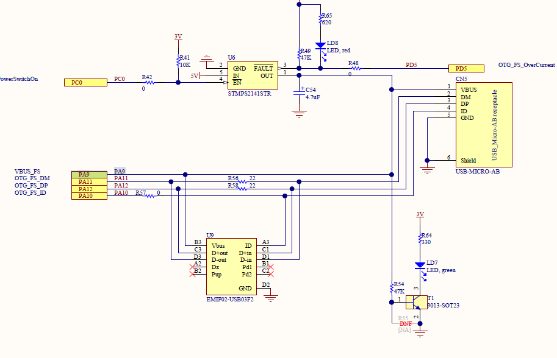Click the Vbus pin label on U9
Viewport: 557px width, 358px height.
tap(218, 245)
